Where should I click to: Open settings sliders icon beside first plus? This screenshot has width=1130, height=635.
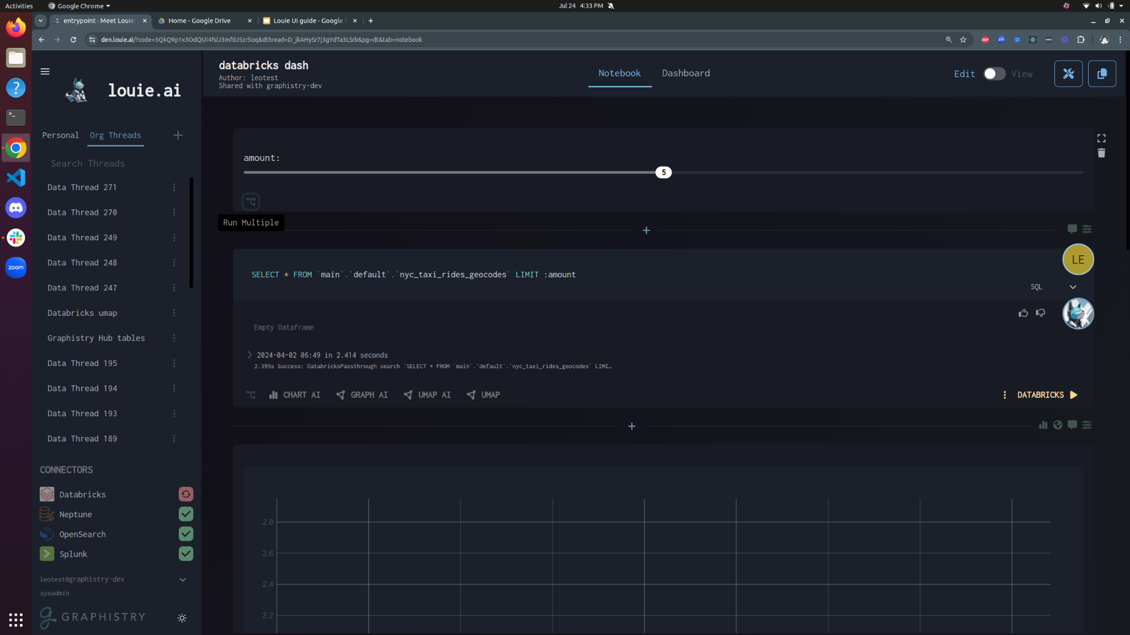(1087, 229)
